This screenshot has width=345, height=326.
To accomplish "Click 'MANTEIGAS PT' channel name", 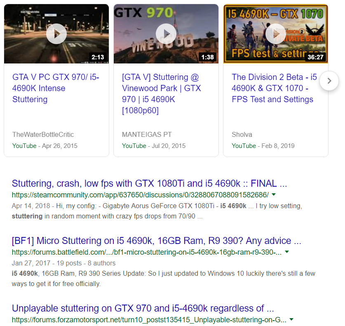I will click(147, 134).
